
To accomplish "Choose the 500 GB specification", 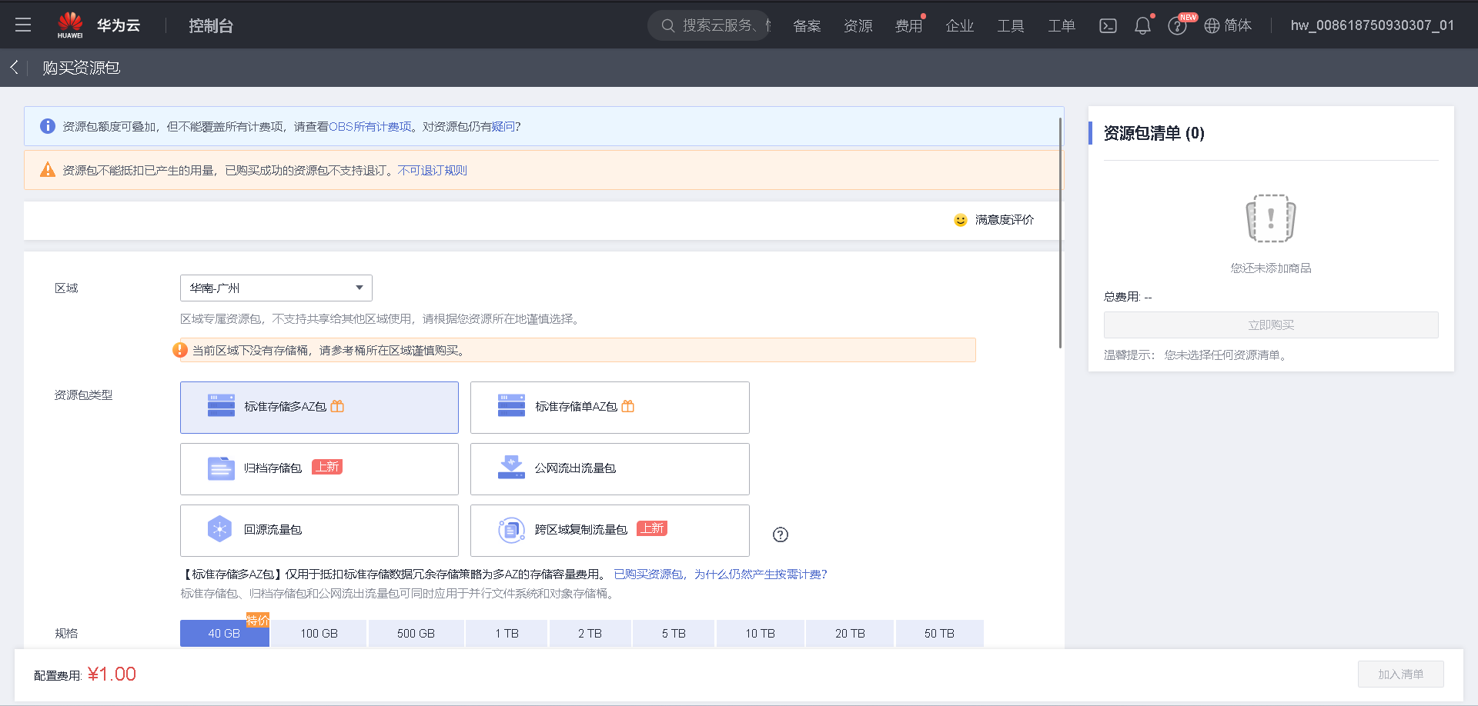I will click(x=416, y=633).
